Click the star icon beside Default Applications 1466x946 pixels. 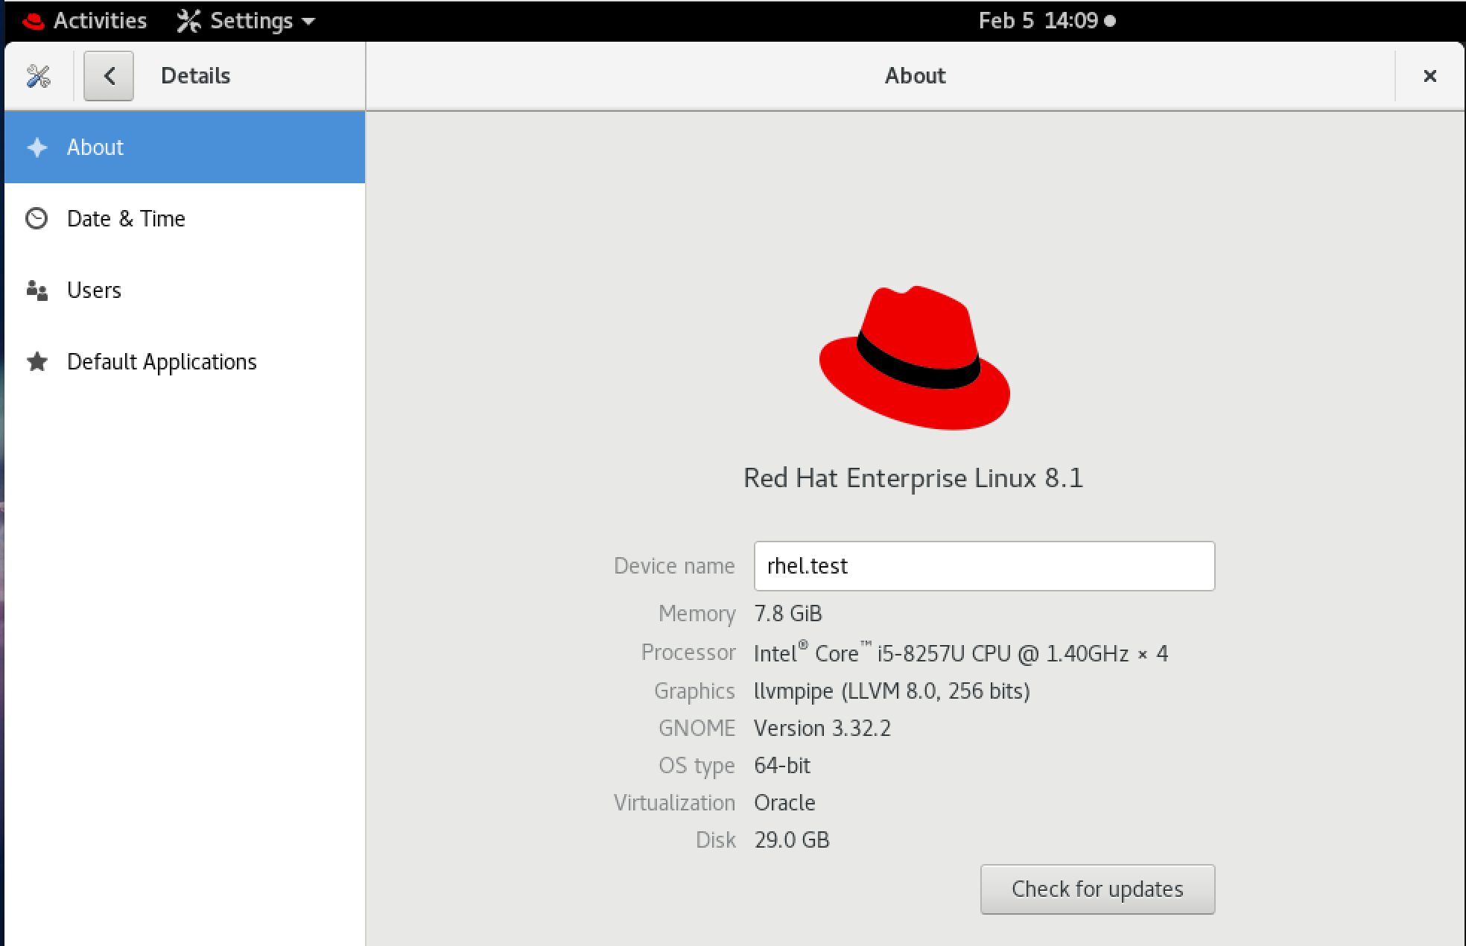(37, 361)
